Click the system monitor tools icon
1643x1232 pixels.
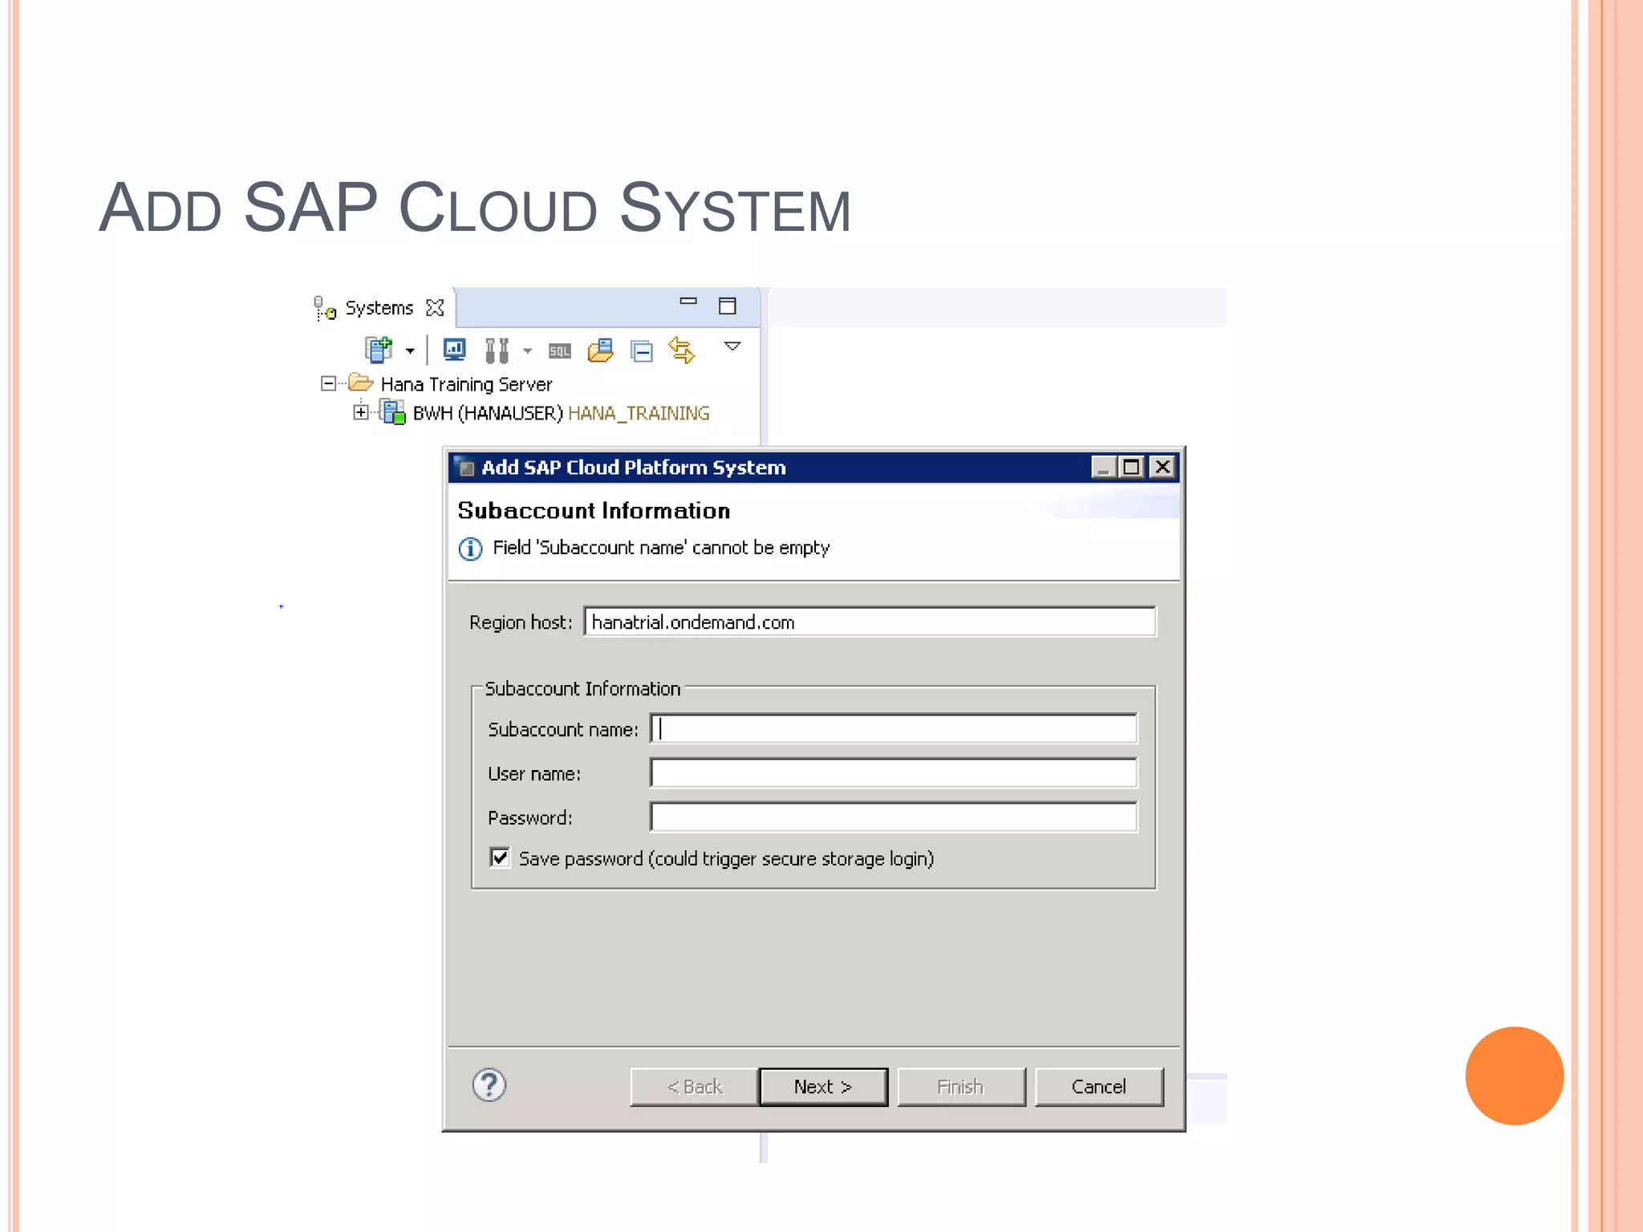[497, 351]
